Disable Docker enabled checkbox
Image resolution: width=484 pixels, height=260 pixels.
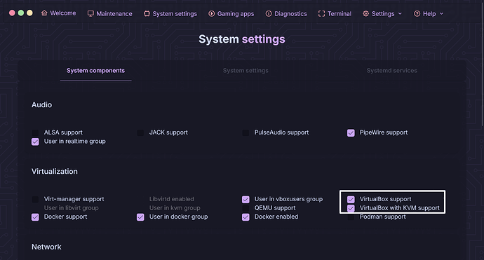coord(246,217)
